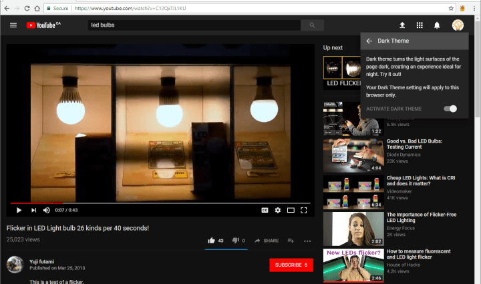
Task: Open the upload video icon
Action: [402, 25]
